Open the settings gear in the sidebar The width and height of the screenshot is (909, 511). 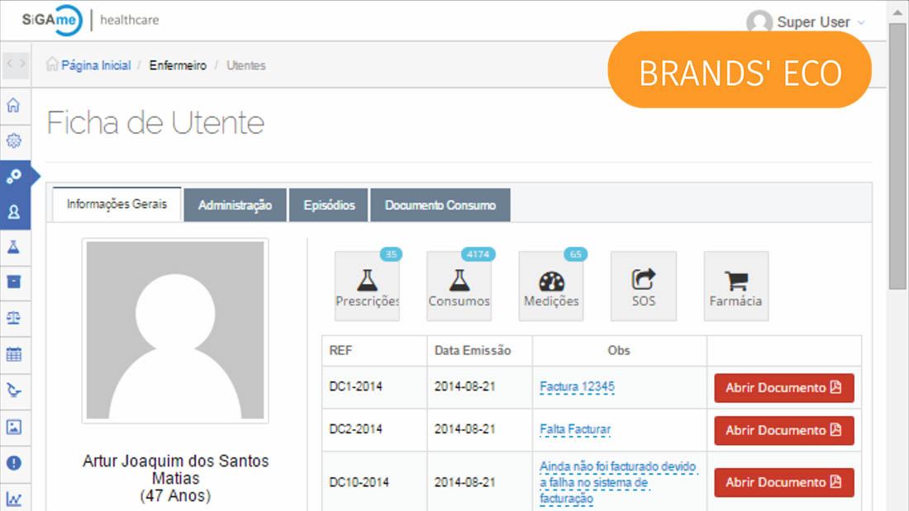(x=13, y=141)
